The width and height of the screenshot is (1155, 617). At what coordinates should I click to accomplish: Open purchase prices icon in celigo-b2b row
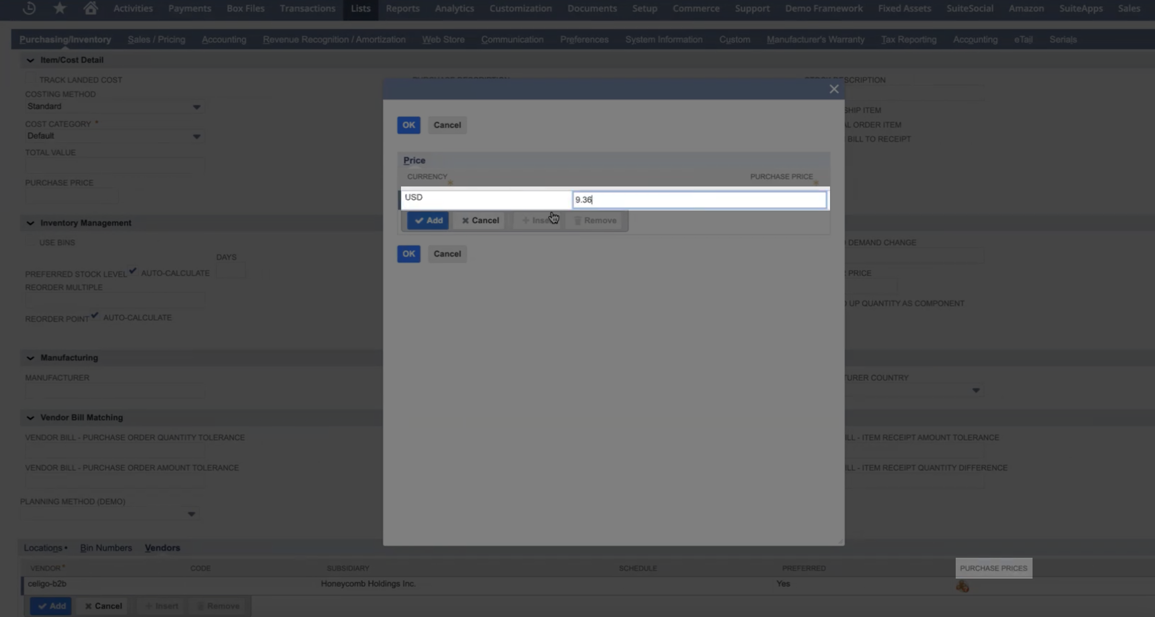pyautogui.click(x=962, y=586)
